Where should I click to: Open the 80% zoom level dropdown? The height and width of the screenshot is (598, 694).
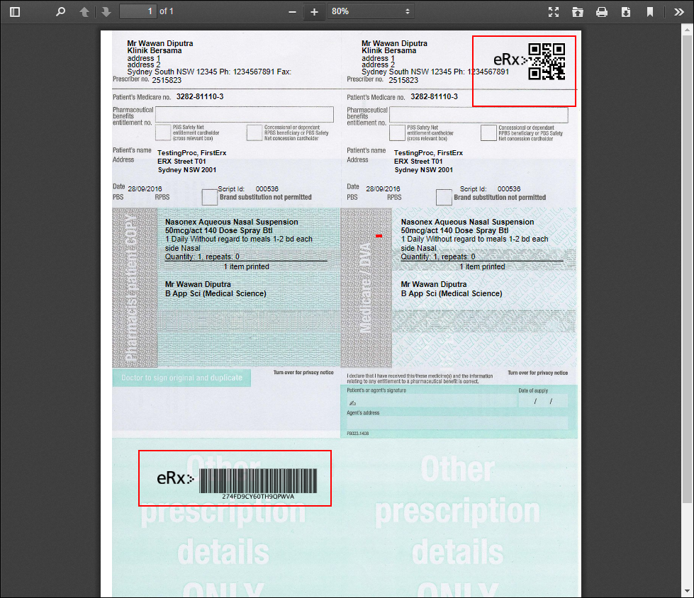(371, 11)
